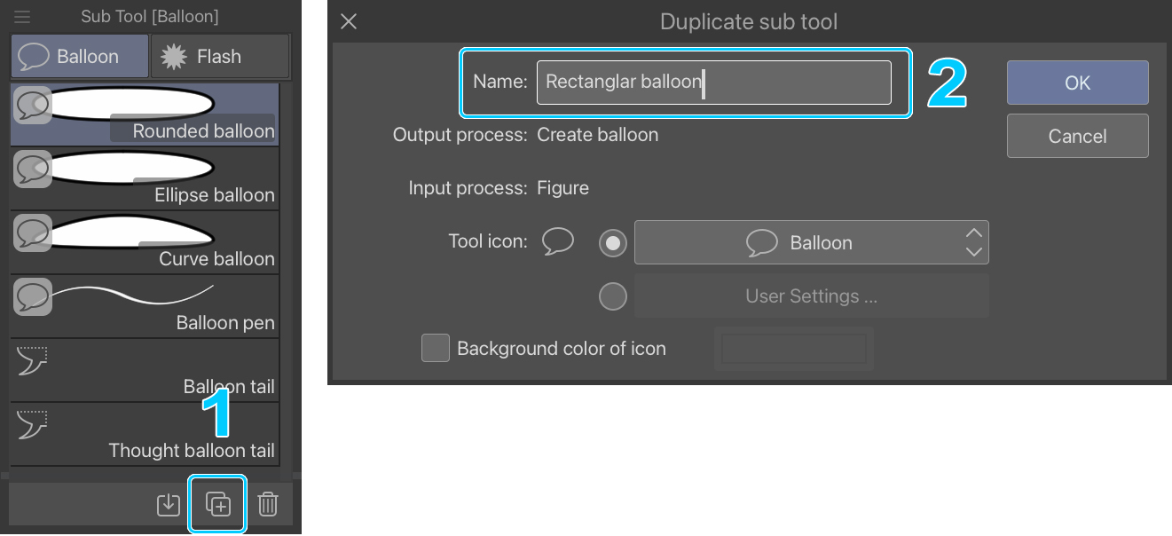Open the Sub Tool palette hamburger menu

click(22, 17)
